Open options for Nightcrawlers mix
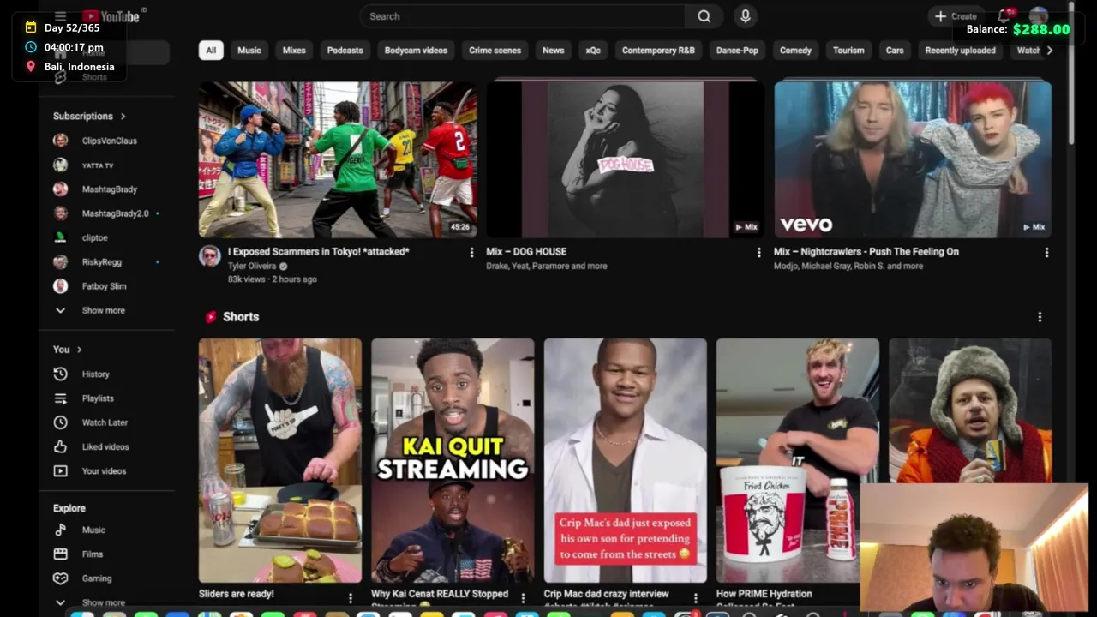 coord(1046,253)
